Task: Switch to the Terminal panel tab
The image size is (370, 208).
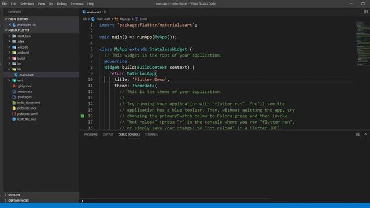Action: pos(151,135)
